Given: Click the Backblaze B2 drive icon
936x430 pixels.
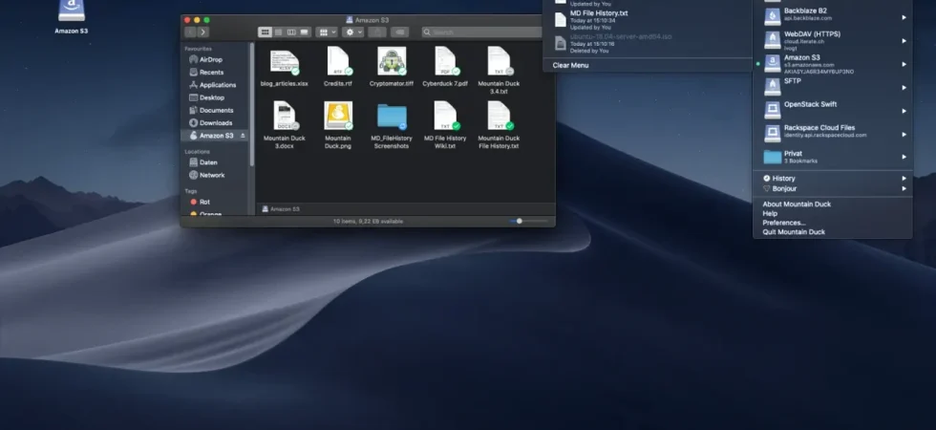Looking at the screenshot, I should tap(773, 17).
